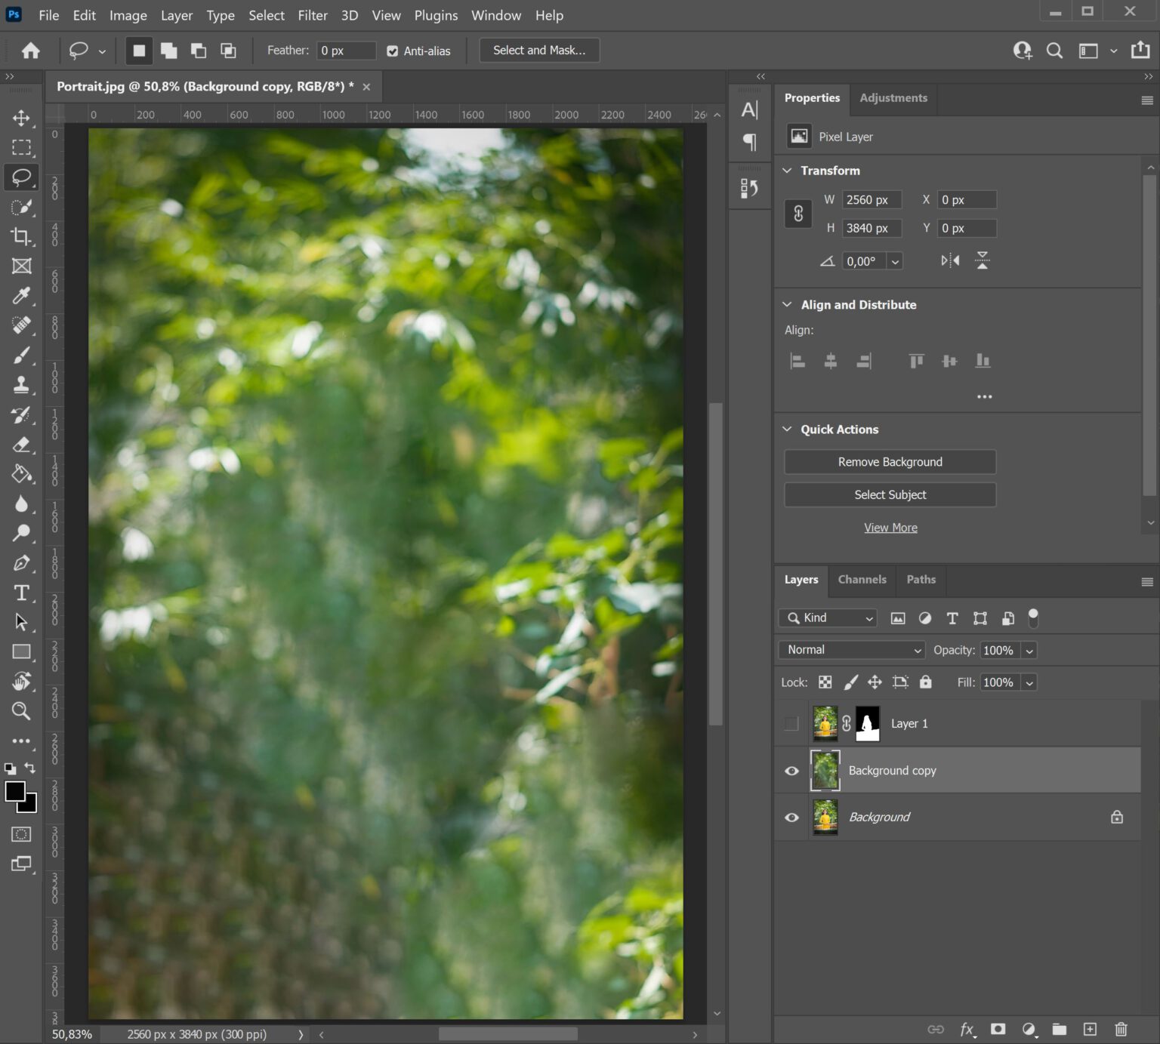
Task: Collapse the Transform section
Action: tap(787, 171)
